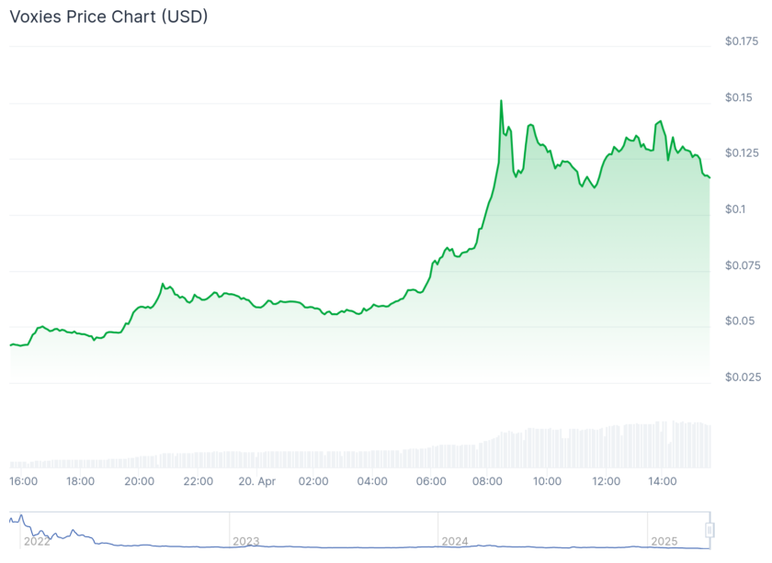
Task: Click the 22:00 time axis label
Action: (198, 480)
